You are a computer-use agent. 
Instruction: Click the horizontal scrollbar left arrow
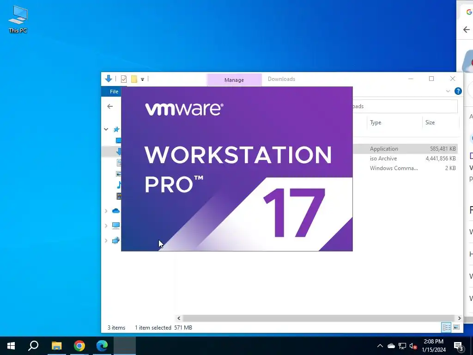[x=179, y=318]
